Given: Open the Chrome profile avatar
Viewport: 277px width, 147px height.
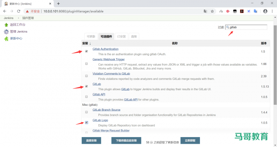Looking at the screenshot, I should (265, 11).
